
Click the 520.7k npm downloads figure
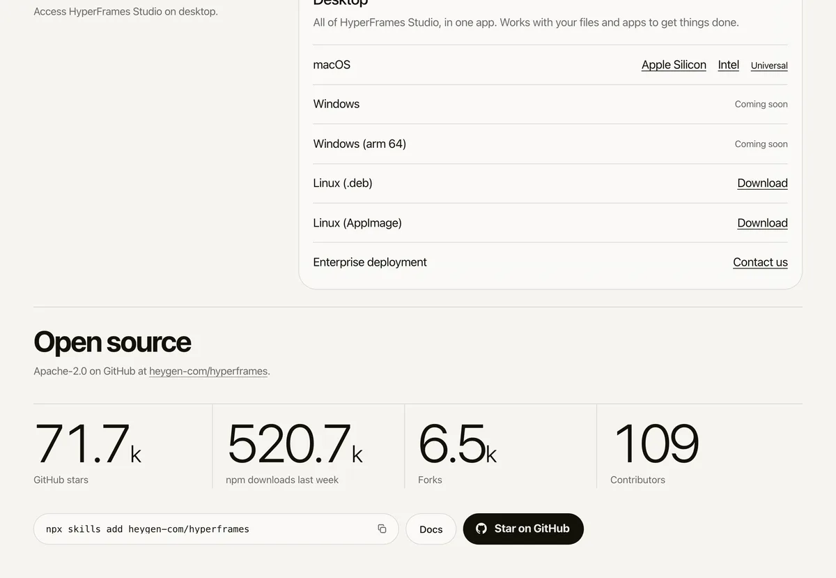click(x=295, y=443)
